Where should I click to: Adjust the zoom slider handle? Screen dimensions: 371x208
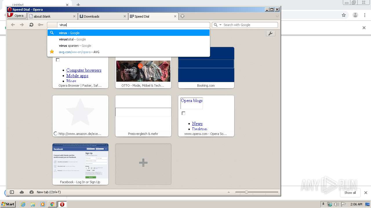[x=246, y=192]
